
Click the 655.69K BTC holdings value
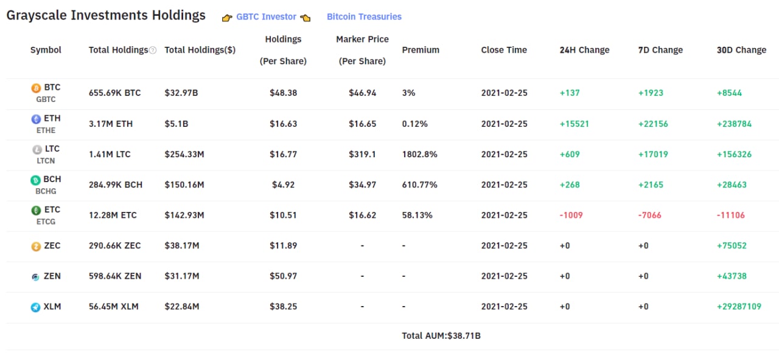point(114,93)
